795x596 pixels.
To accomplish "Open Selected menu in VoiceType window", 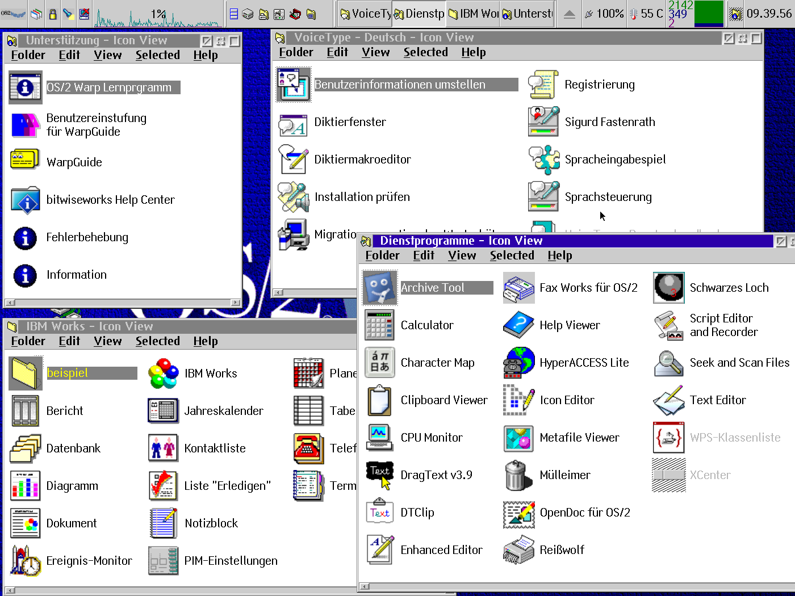I will (425, 52).
